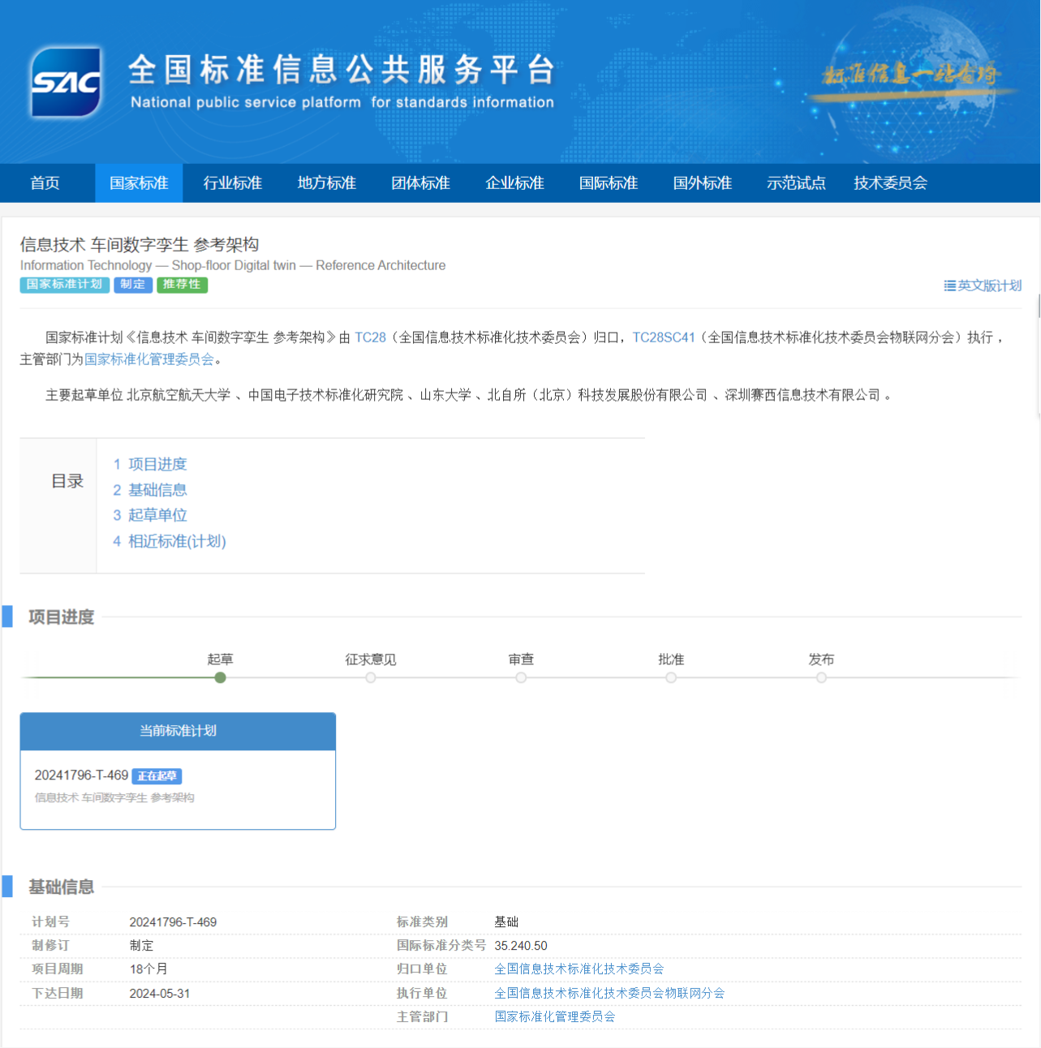This screenshot has height=1048, width=1041.
Task: Open the 首页 navigation tab
Action: pyautogui.click(x=45, y=183)
